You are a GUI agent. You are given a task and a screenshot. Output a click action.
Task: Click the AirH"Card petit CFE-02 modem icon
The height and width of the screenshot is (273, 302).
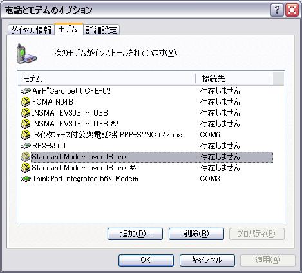coord(26,91)
